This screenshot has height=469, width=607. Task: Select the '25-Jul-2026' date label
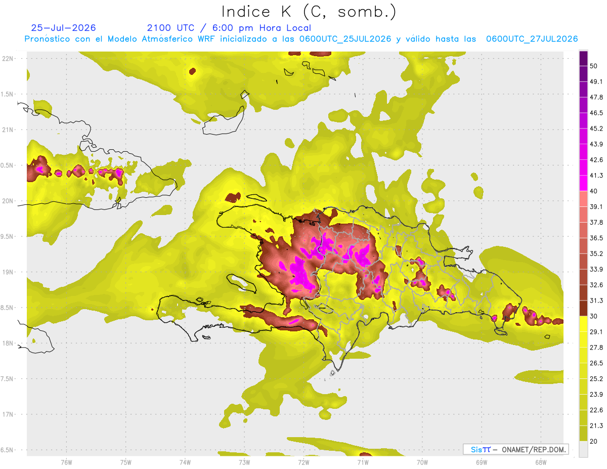[63, 28]
